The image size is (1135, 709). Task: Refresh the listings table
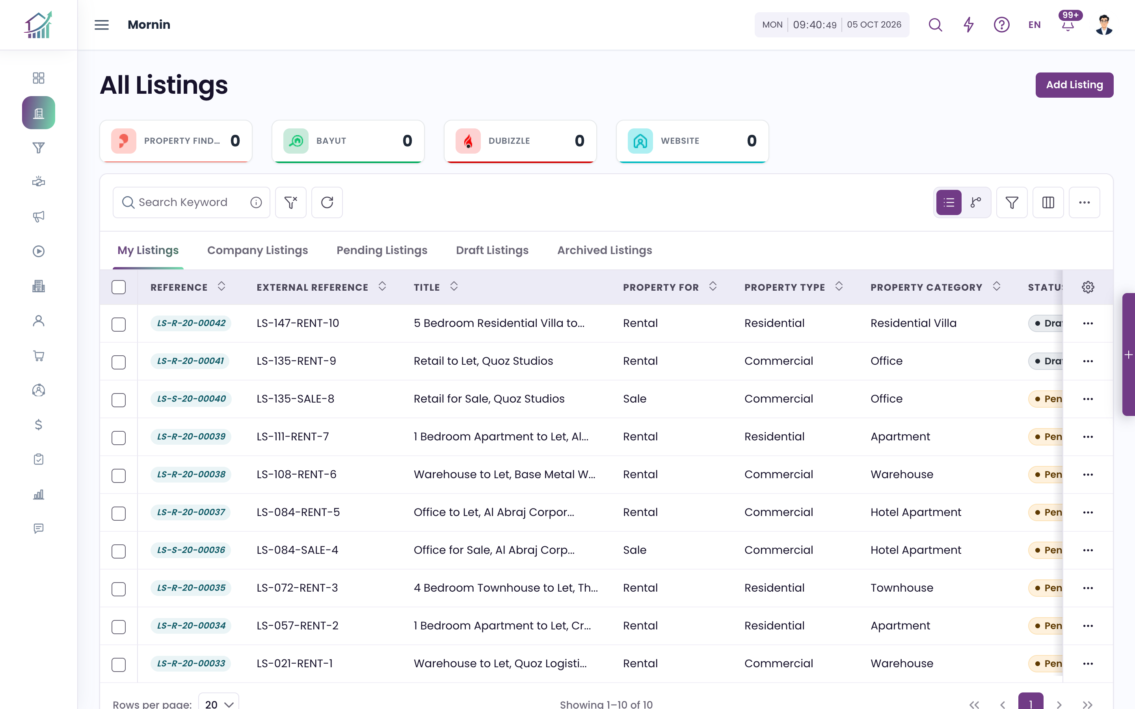coord(327,202)
